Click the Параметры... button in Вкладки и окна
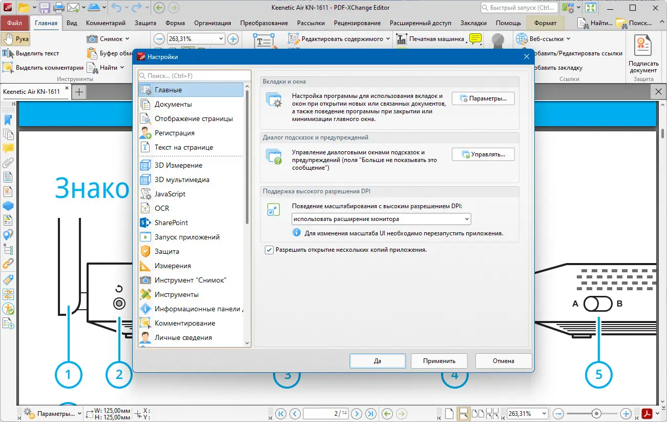 point(483,98)
